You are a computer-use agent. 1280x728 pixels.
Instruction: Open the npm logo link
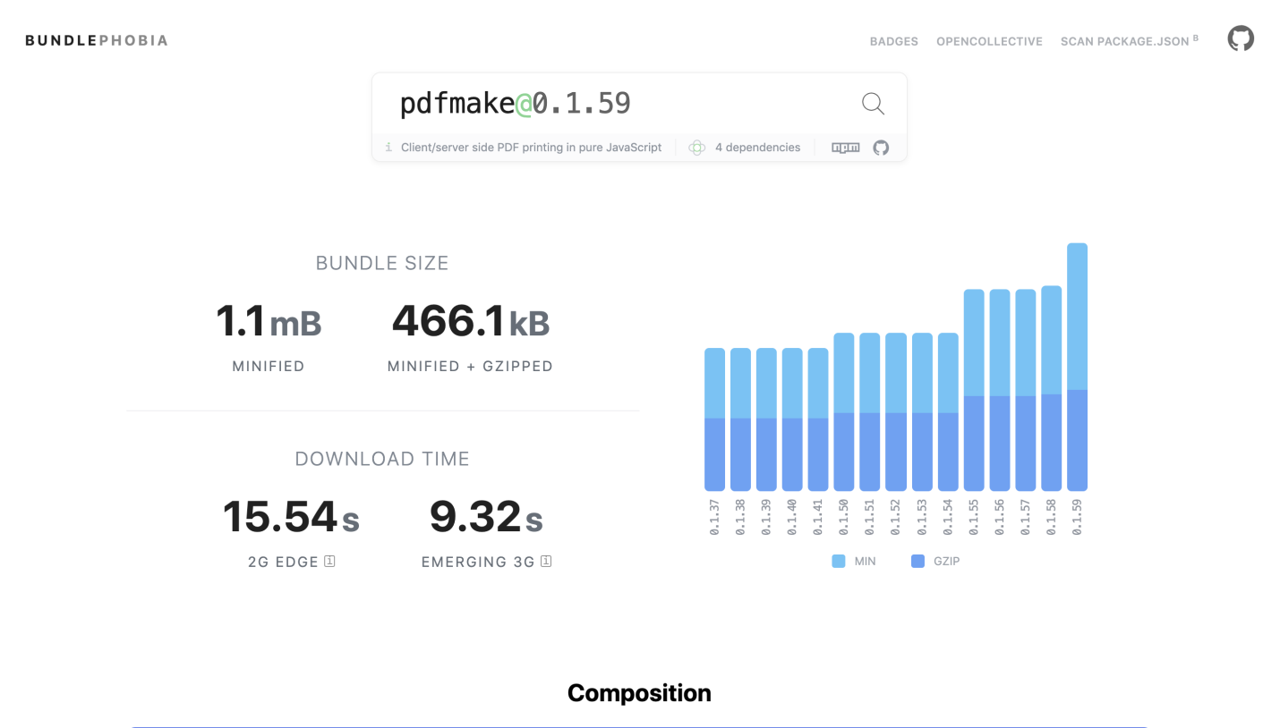846,148
